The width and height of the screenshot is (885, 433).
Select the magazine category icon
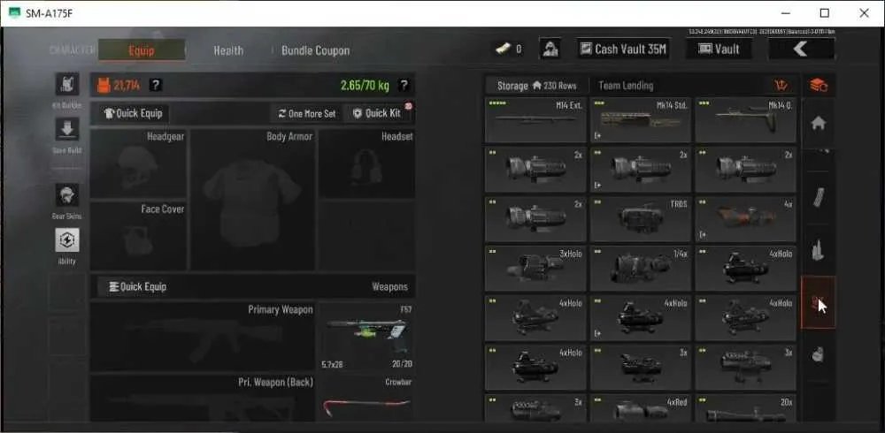coord(819,197)
